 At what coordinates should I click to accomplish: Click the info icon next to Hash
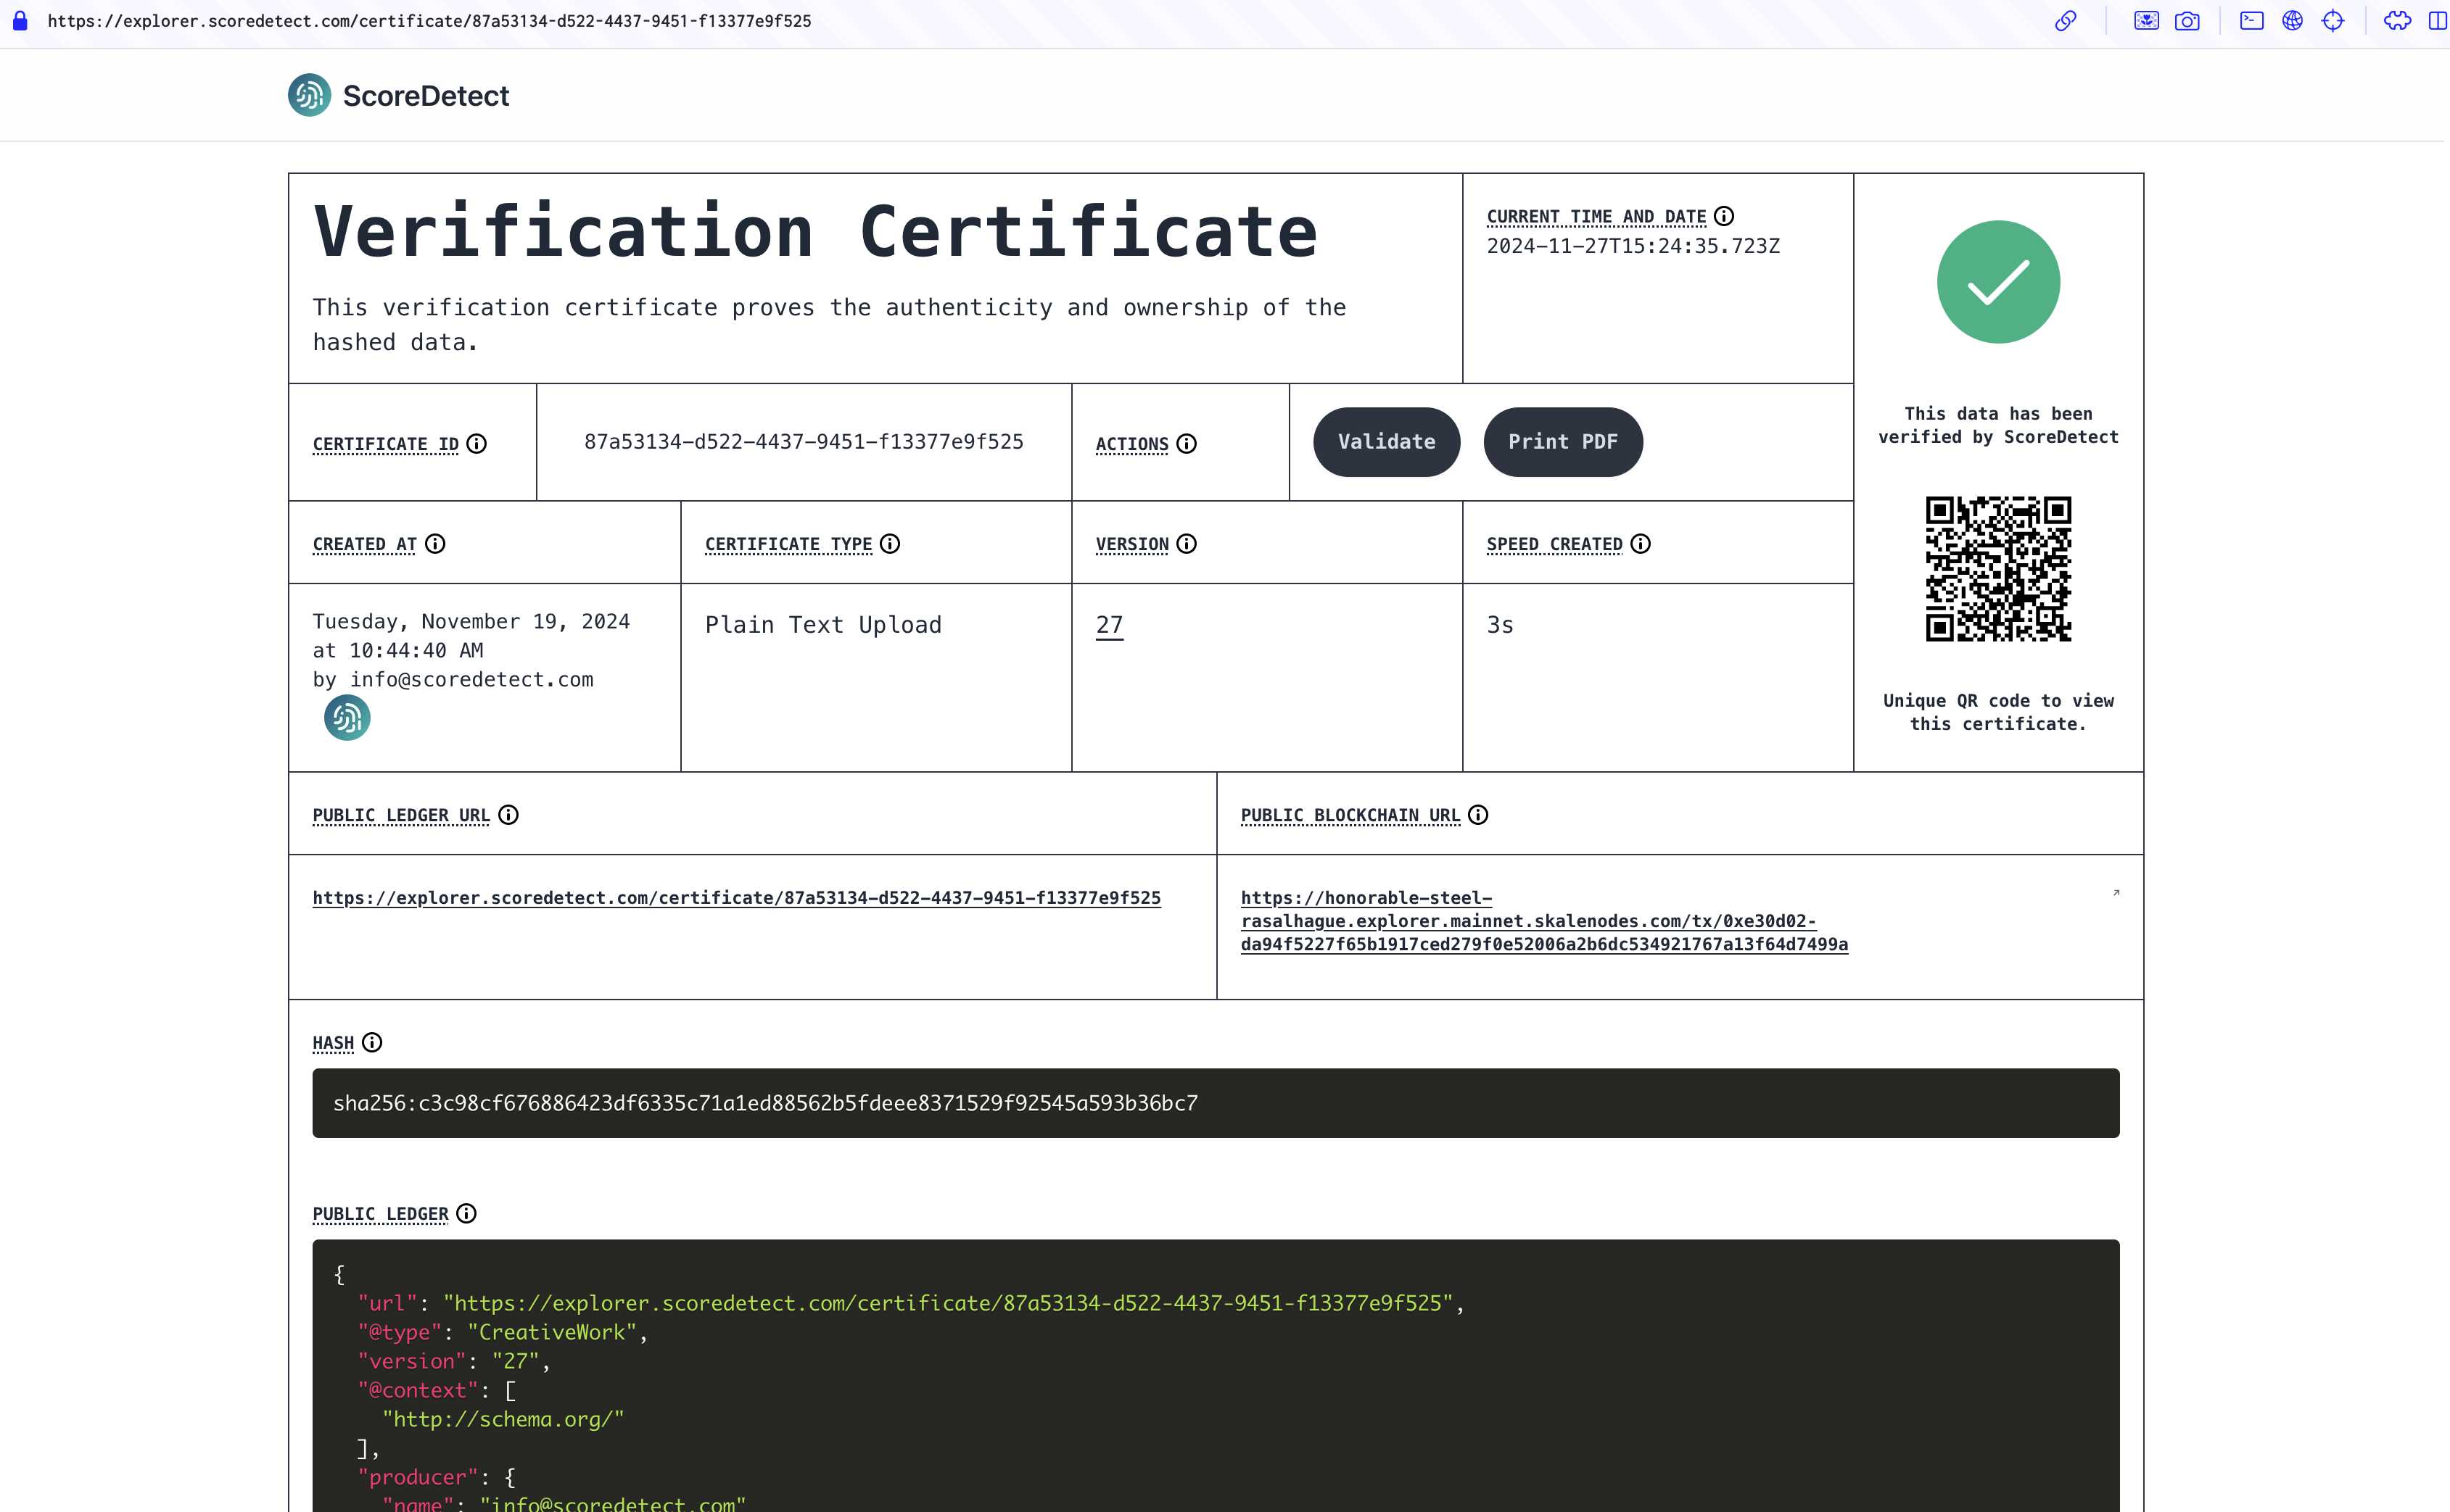click(x=372, y=1043)
